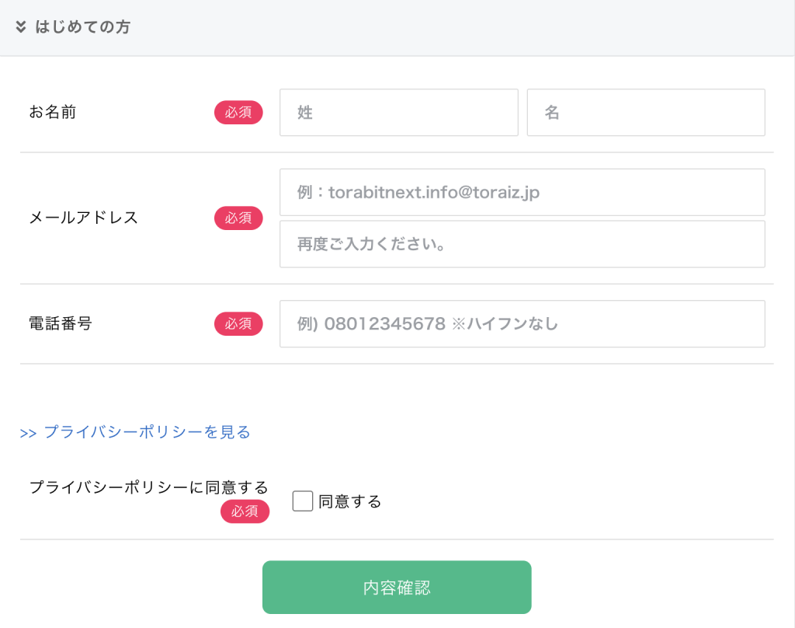Click the email confirmation 再度ご入力ください field
The width and height of the screenshot is (795, 628).
[522, 243]
